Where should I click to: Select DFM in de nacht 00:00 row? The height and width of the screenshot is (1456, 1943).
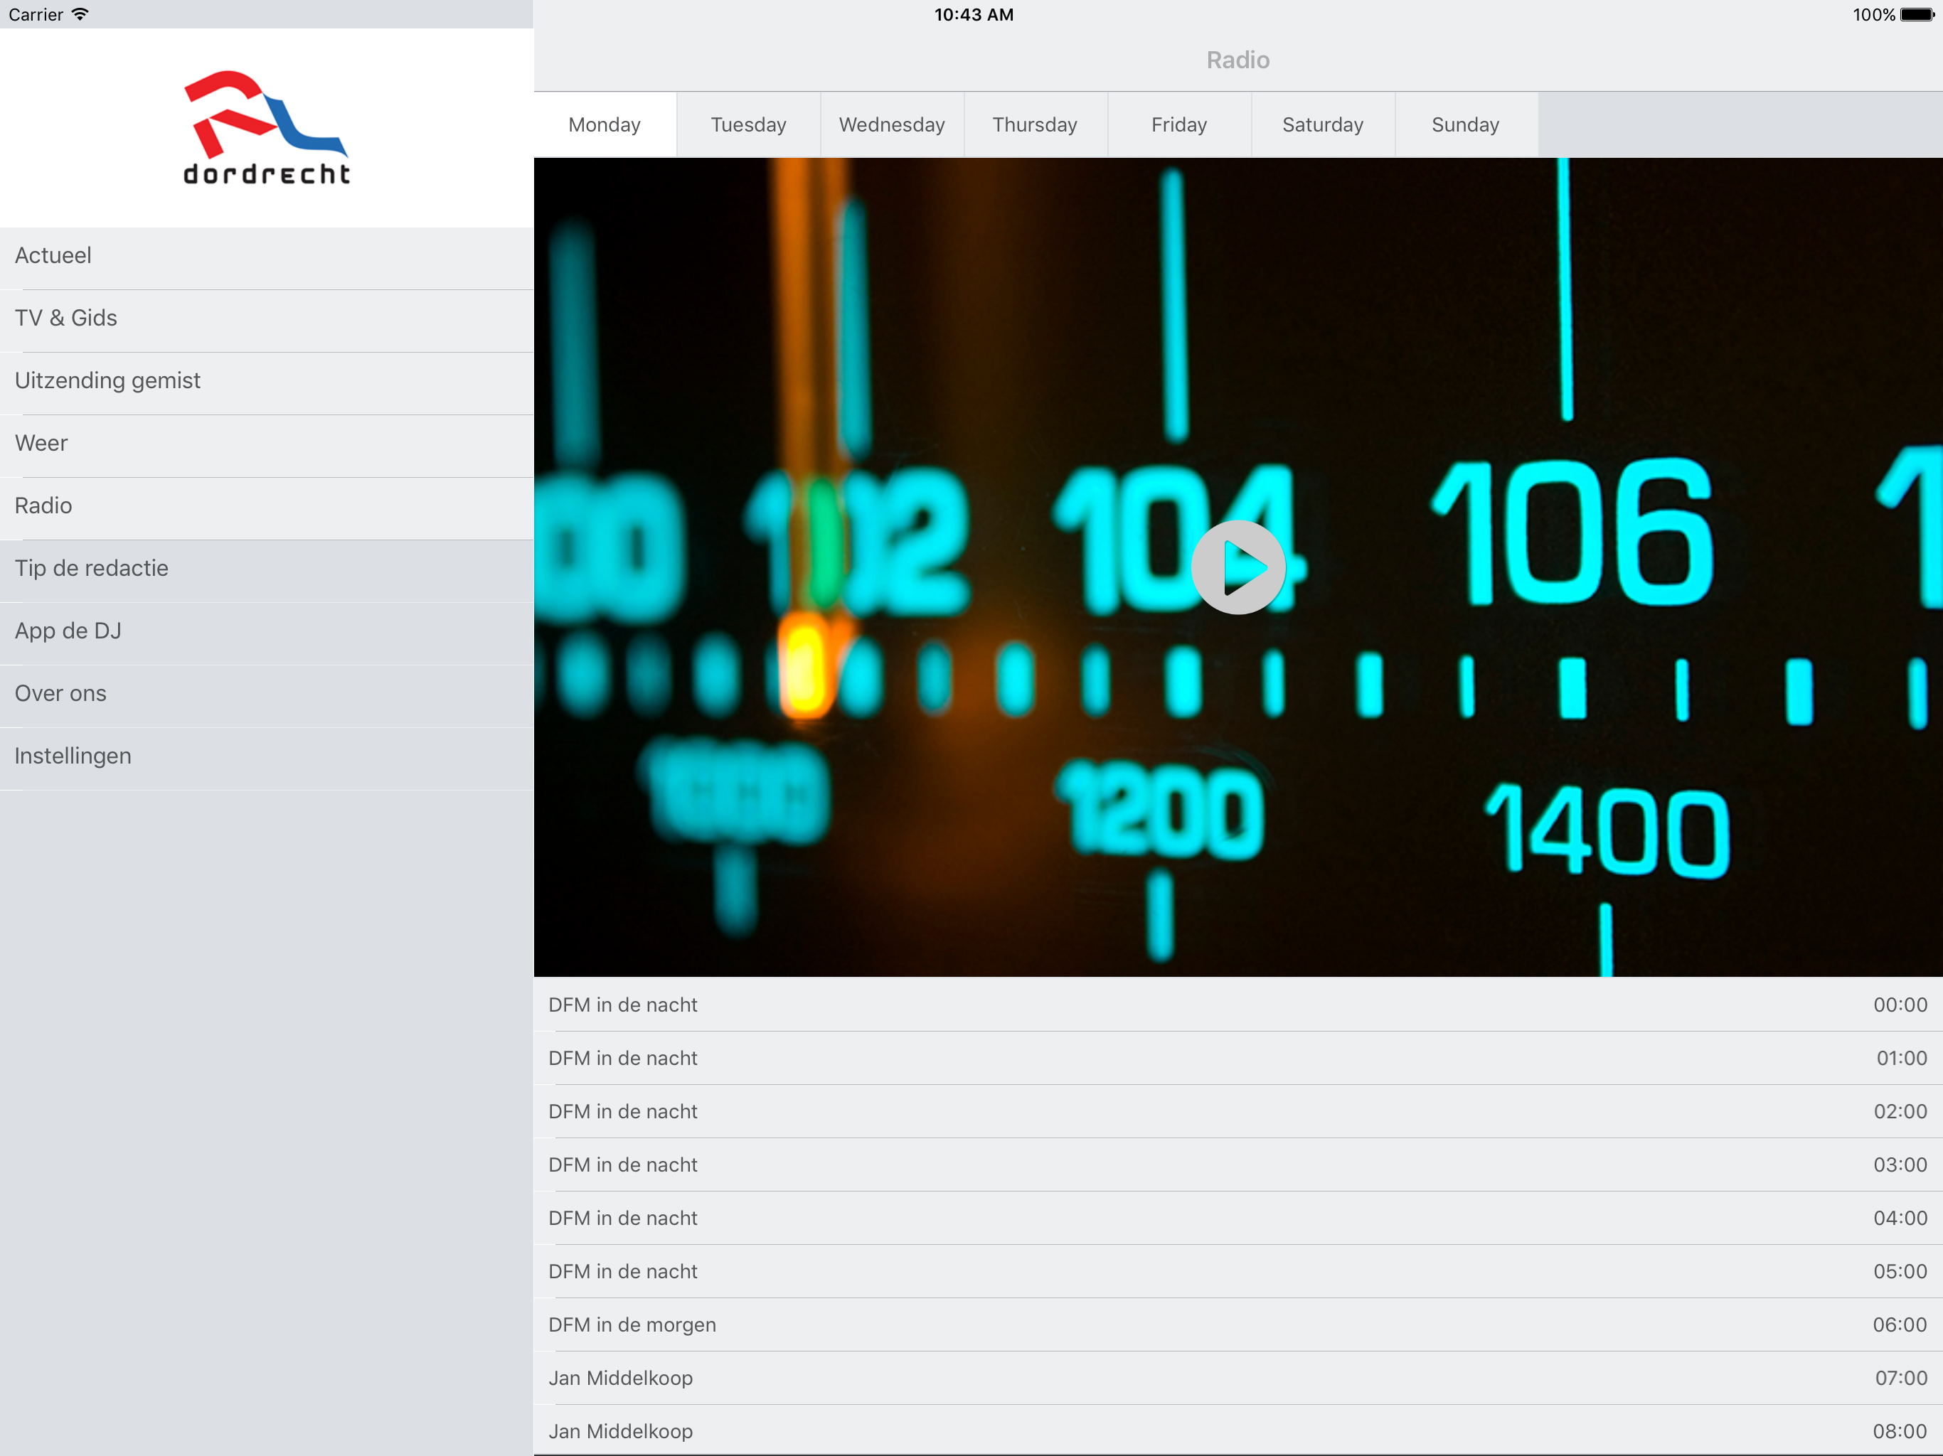click(x=1237, y=1005)
